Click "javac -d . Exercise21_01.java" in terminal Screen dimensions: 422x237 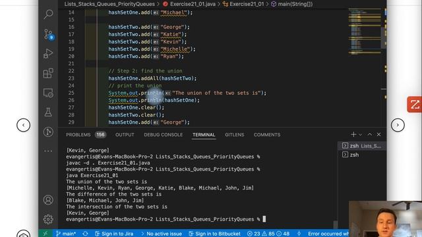pyautogui.click(x=108, y=163)
